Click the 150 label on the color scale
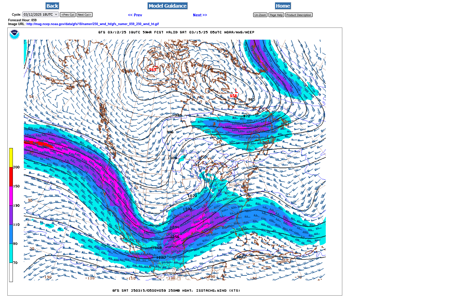The height and width of the screenshot is (304, 460). (x=16, y=186)
